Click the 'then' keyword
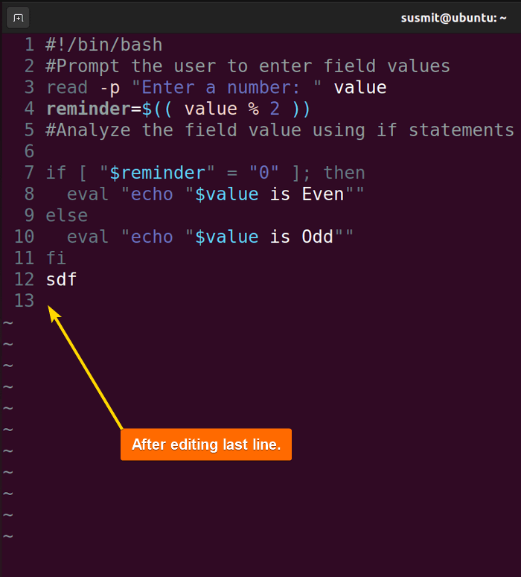The height and width of the screenshot is (577, 521). tap(344, 173)
